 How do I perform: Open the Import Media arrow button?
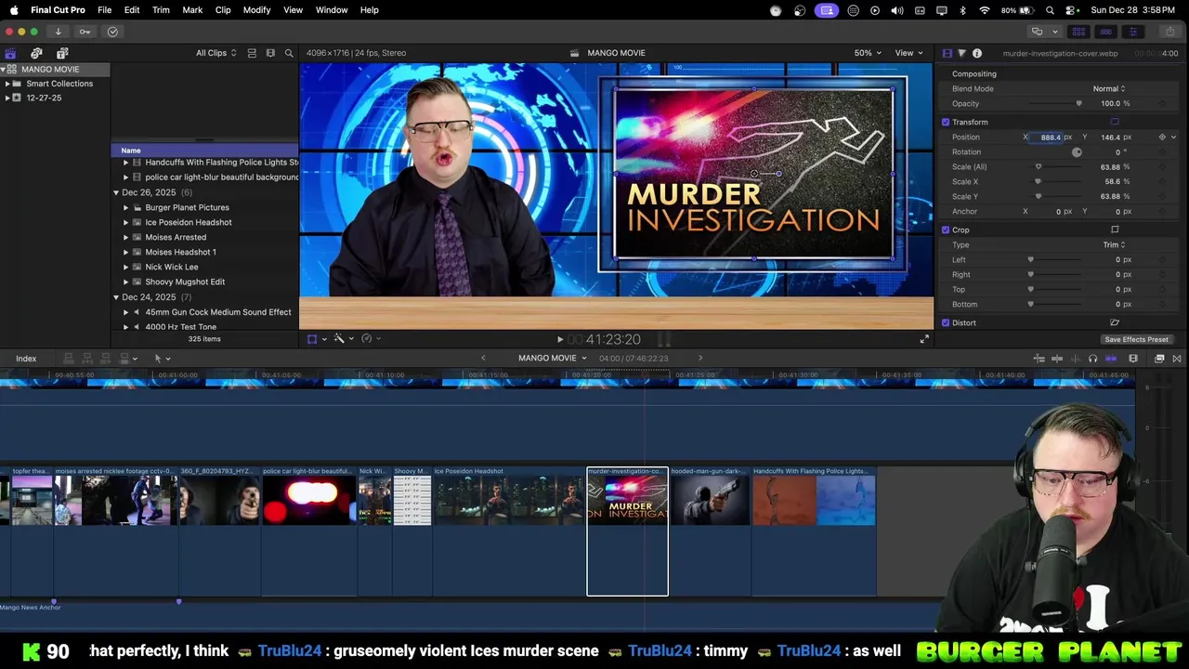58,32
